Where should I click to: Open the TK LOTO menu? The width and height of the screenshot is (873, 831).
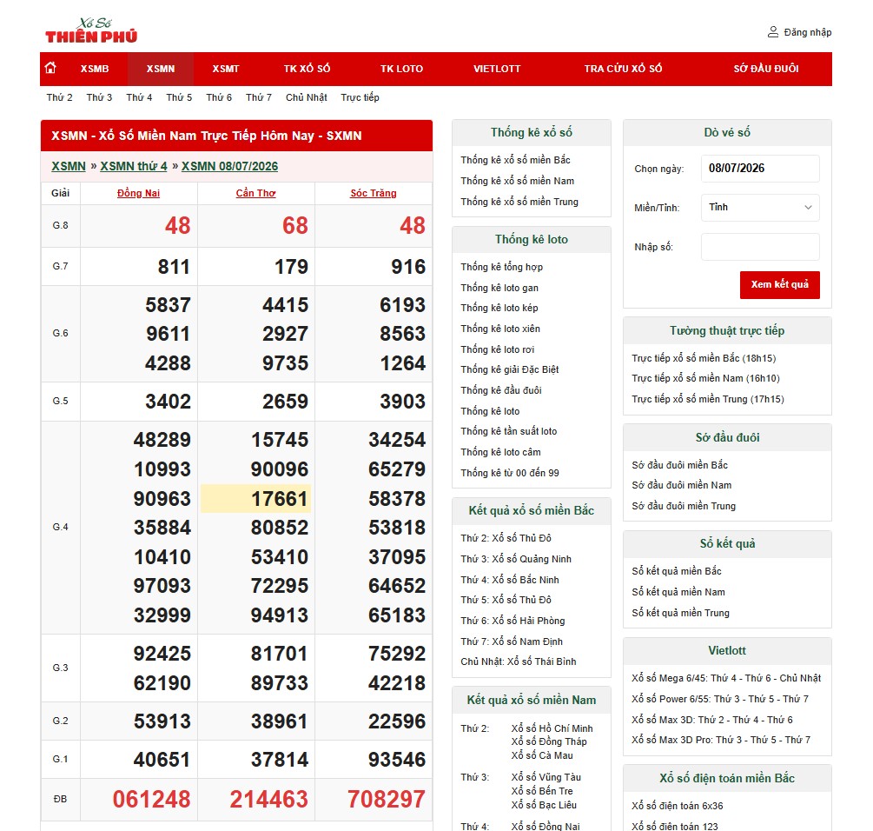401,69
